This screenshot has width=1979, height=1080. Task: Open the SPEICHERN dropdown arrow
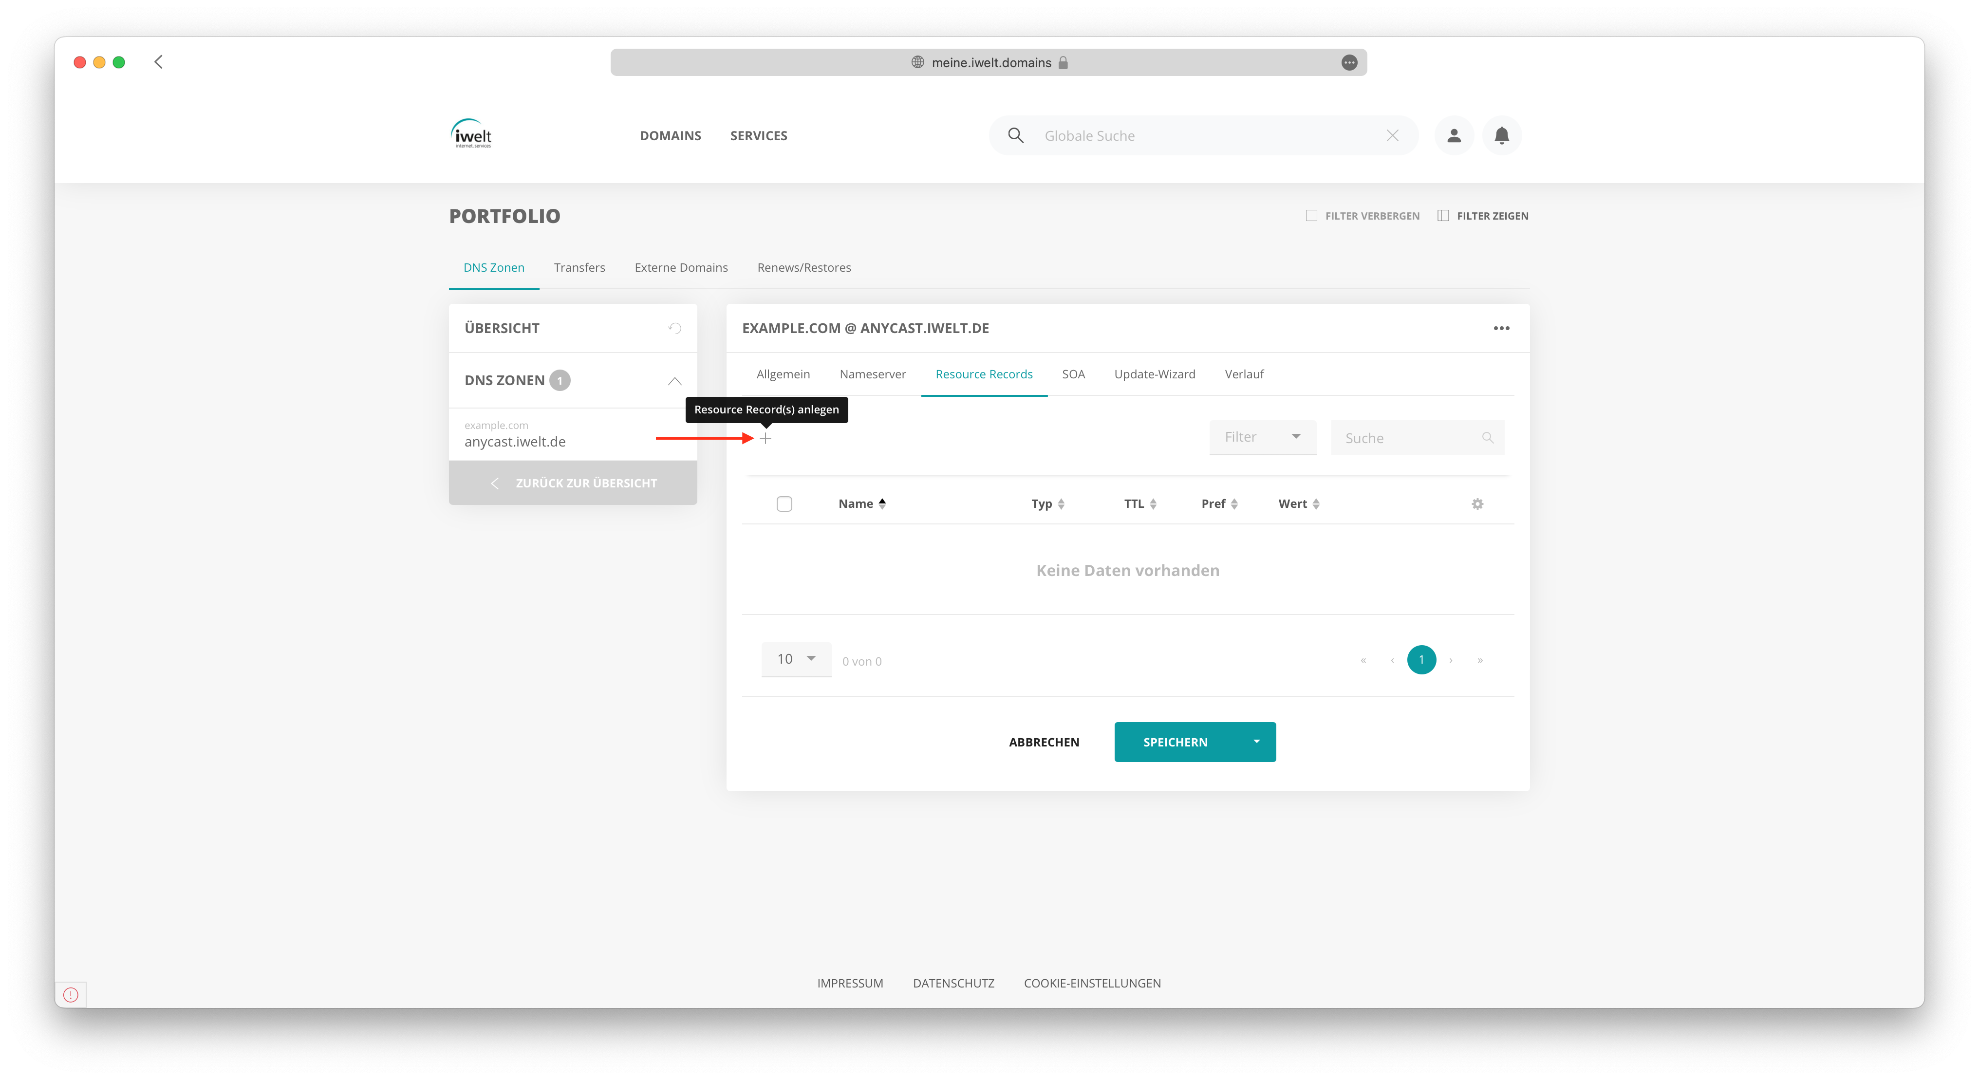pyautogui.click(x=1256, y=741)
